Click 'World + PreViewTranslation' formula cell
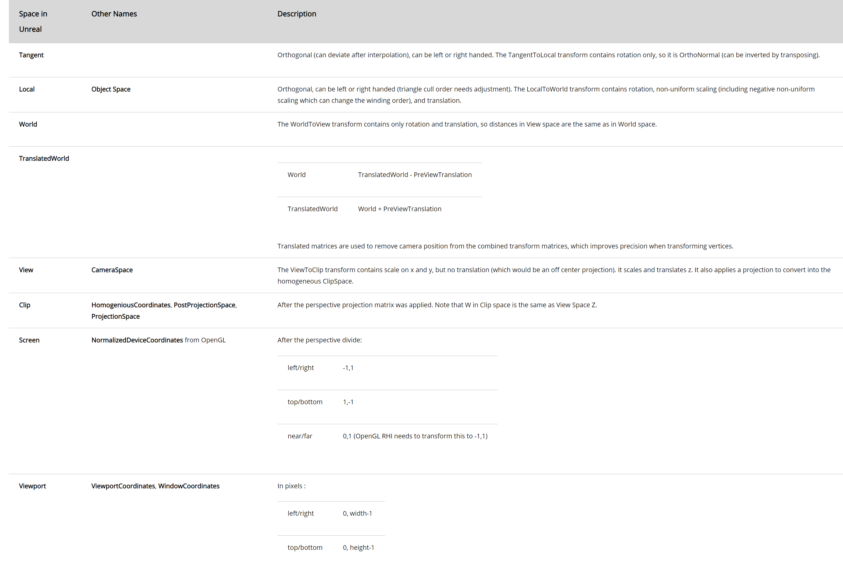This screenshot has width=843, height=568. (399, 209)
